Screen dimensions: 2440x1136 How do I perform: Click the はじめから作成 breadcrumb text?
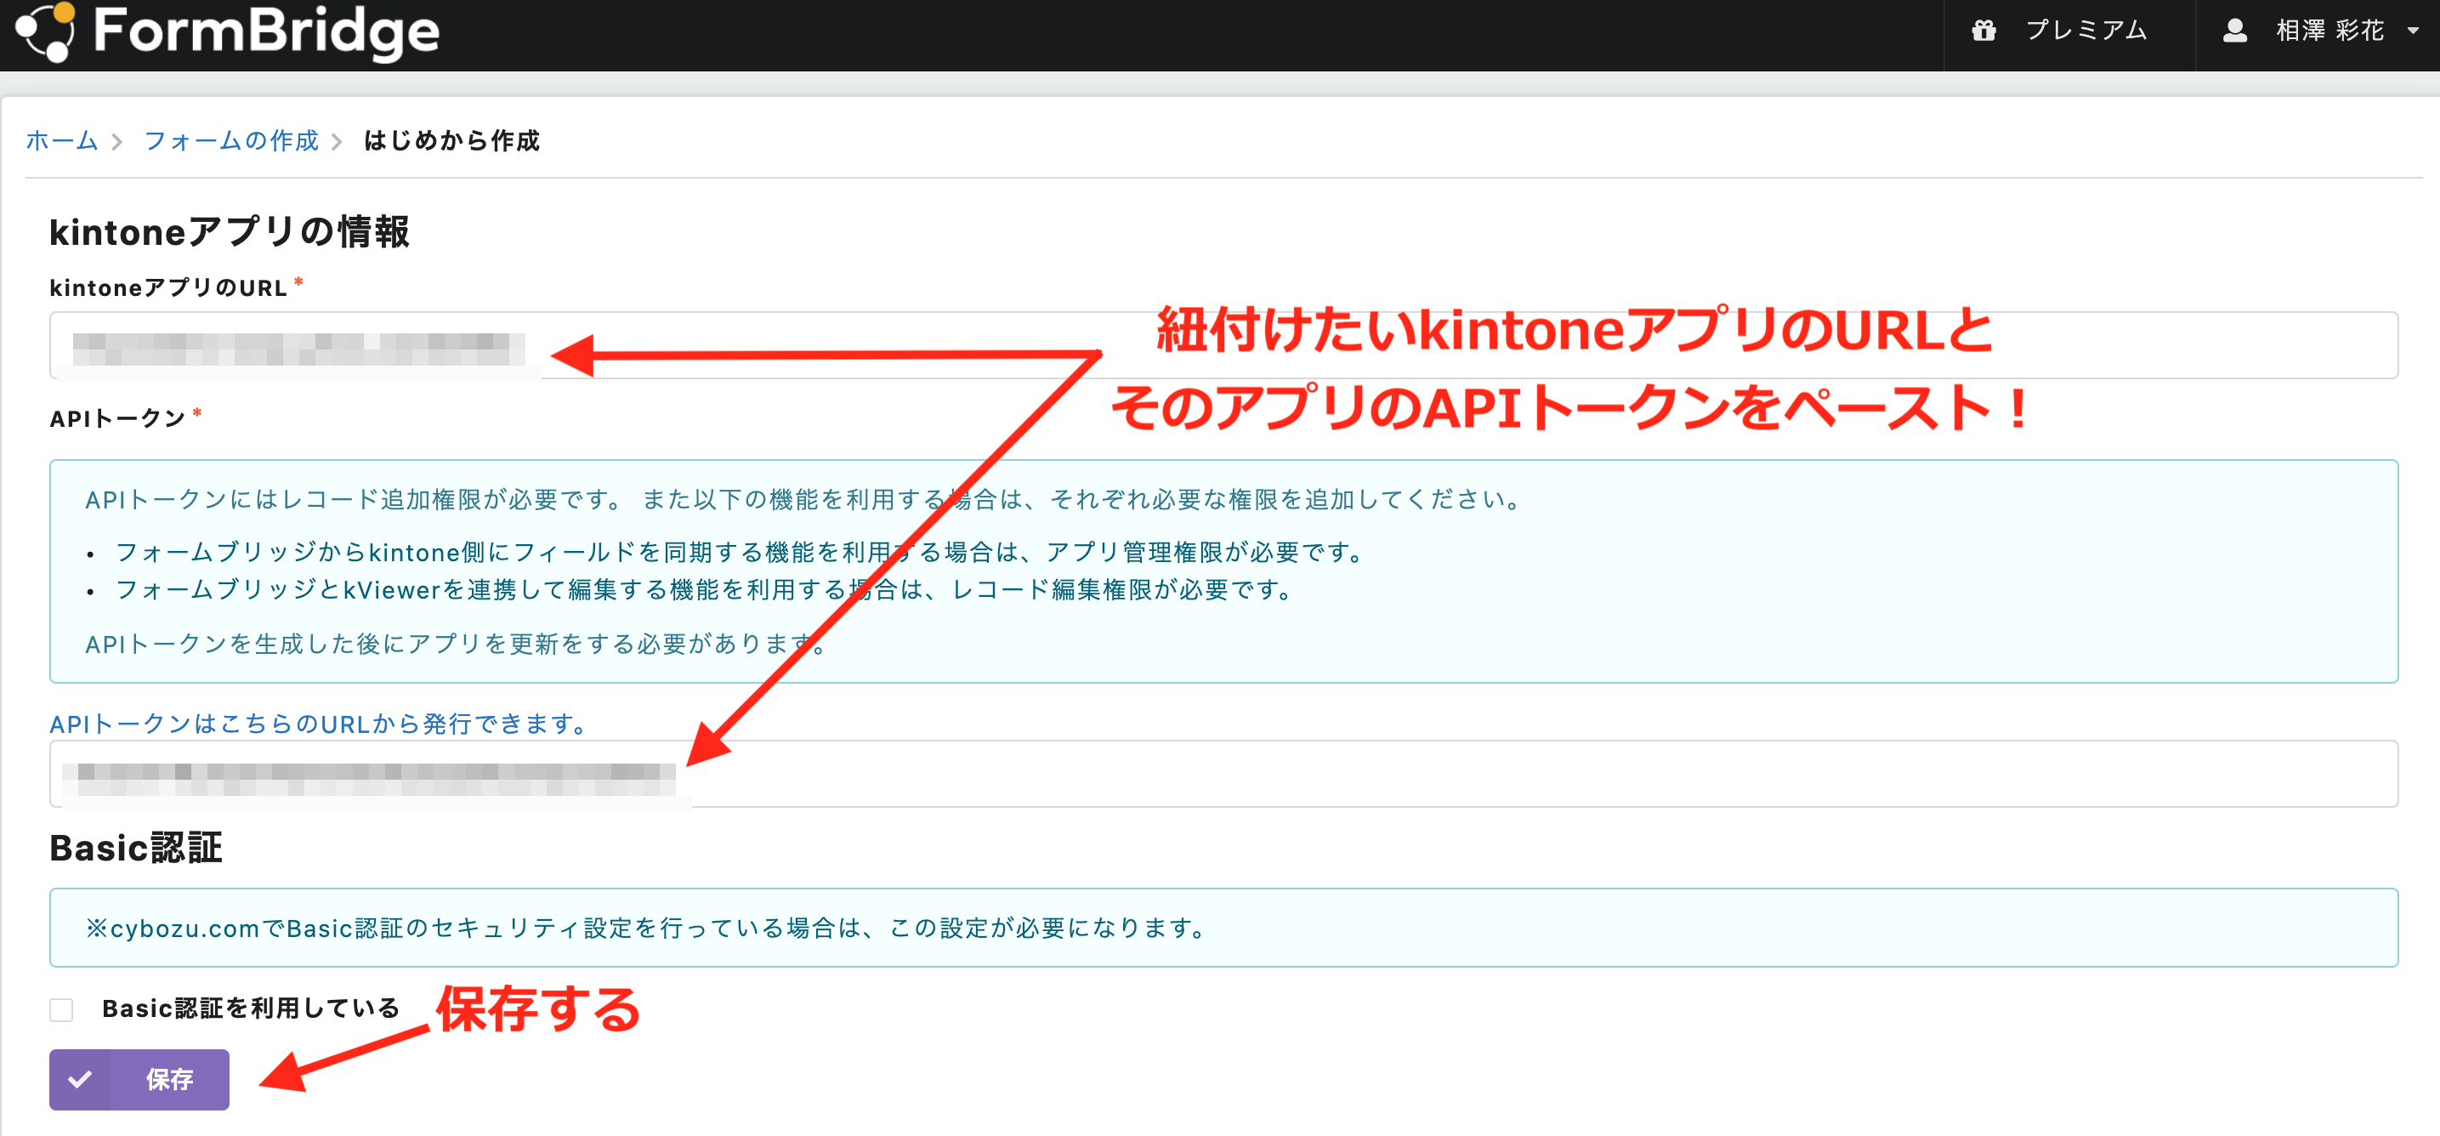tap(451, 140)
